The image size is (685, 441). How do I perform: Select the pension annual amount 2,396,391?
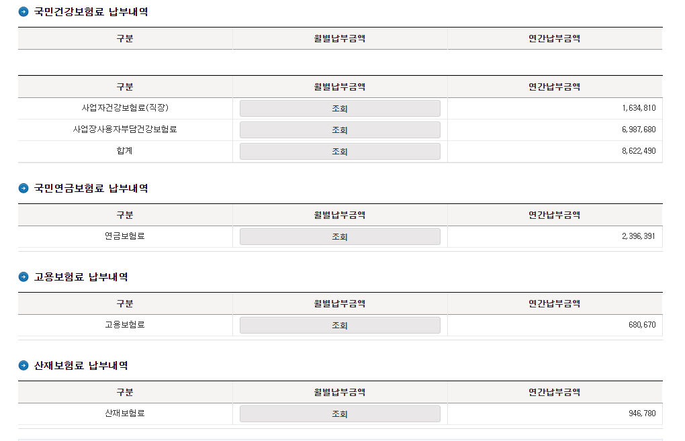[x=639, y=236]
